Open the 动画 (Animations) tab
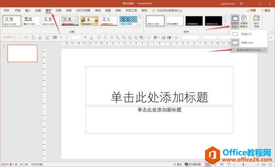Screen dimensions: 275x167 [x=69, y=10]
